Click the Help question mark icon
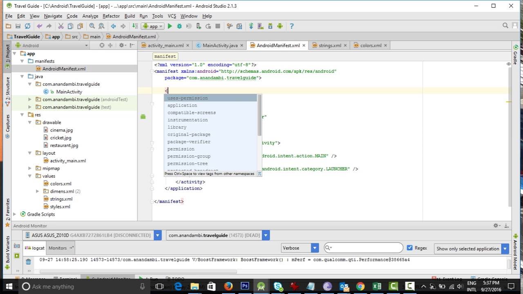 292,26
